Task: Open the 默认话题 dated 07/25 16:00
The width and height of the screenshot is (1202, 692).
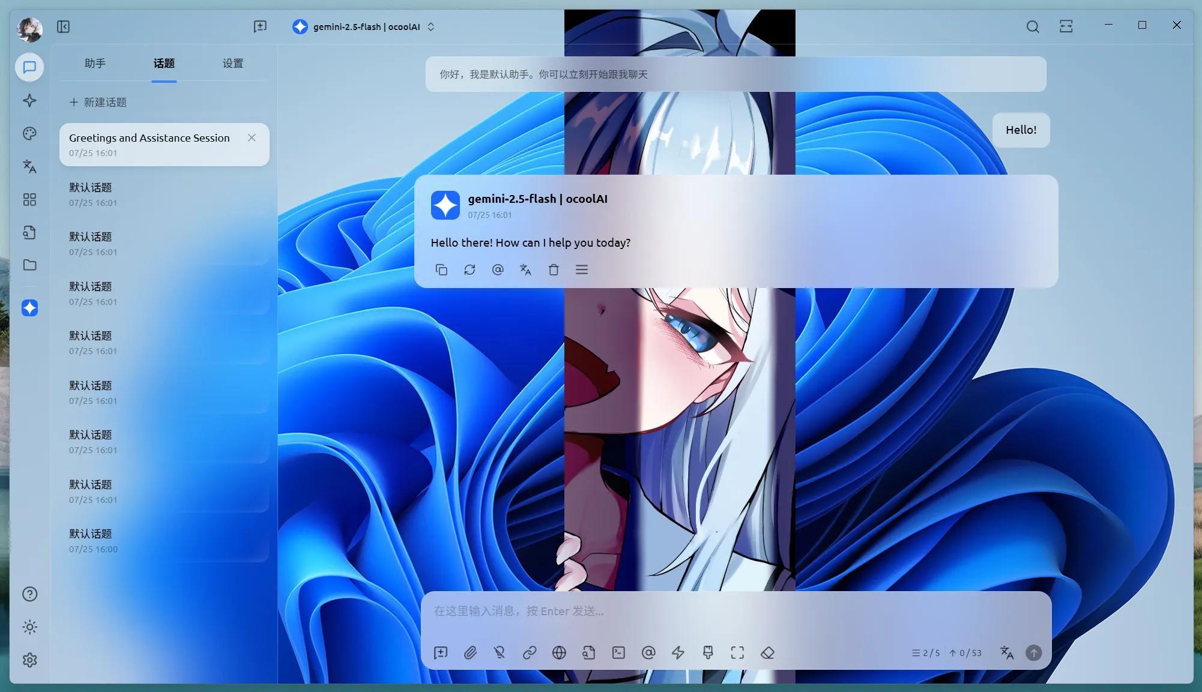Action: 164,541
